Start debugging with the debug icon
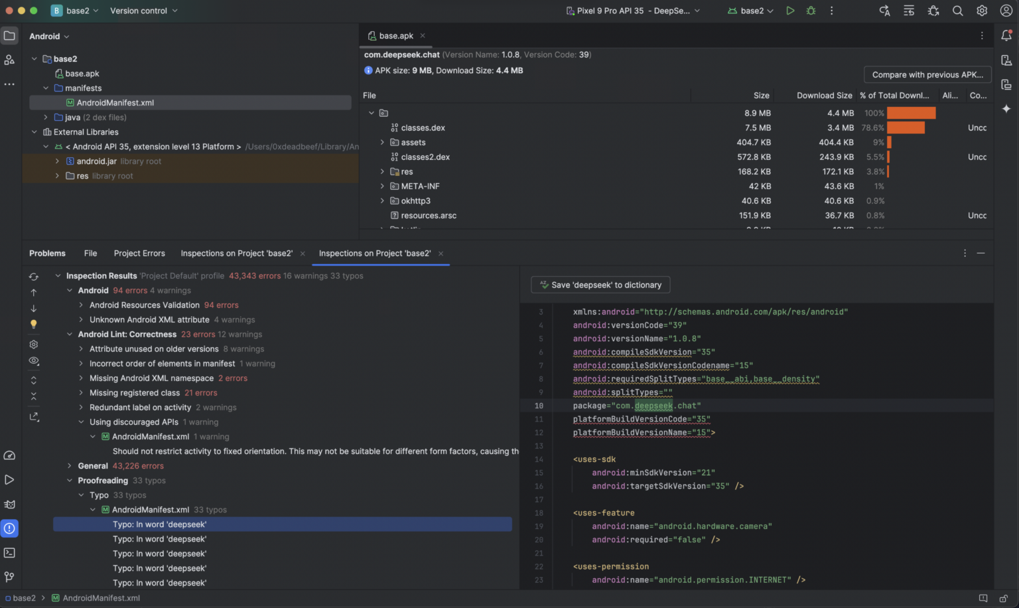Image resolution: width=1019 pixels, height=608 pixels. pos(811,11)
